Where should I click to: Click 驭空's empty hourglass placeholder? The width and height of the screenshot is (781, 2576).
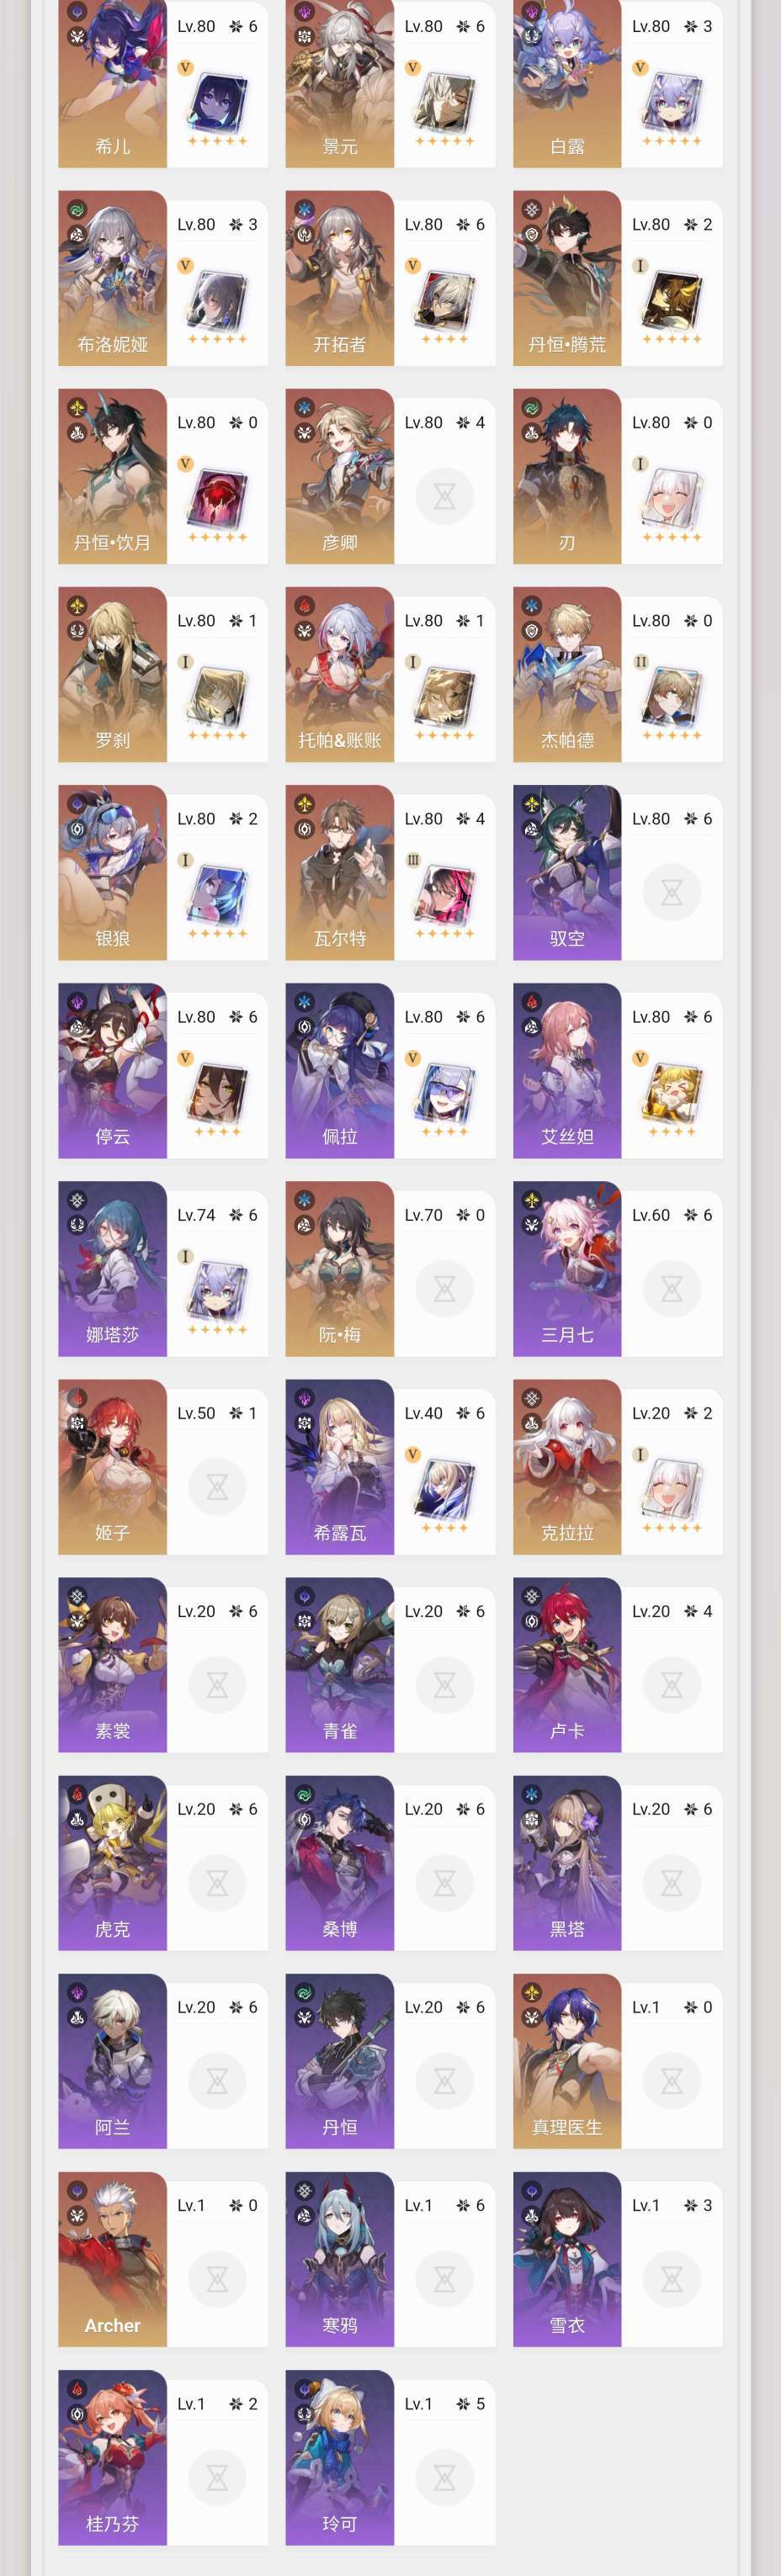tap(672, 892)
